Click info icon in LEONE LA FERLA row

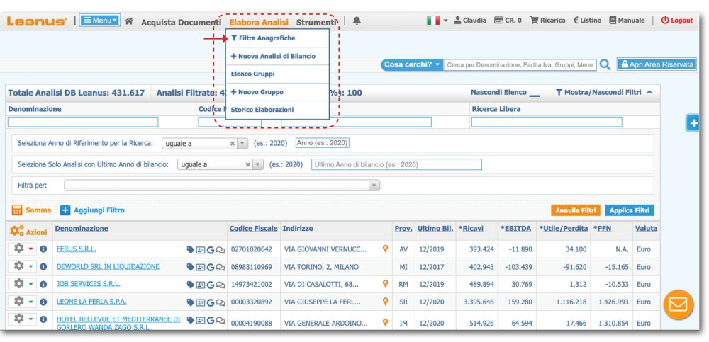click(x=43, y=302)
